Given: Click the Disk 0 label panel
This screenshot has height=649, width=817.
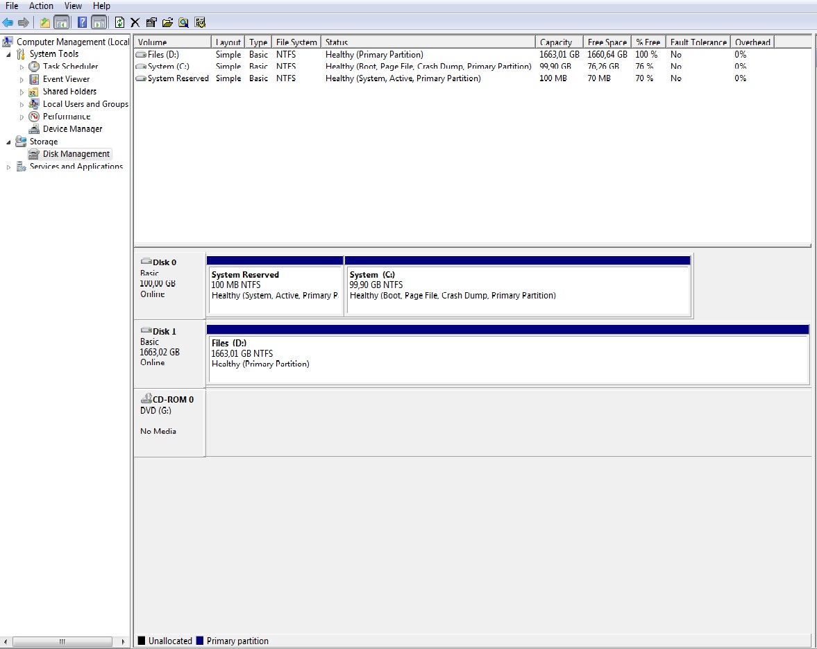Looking at the screenshot, I should (170, 285).
